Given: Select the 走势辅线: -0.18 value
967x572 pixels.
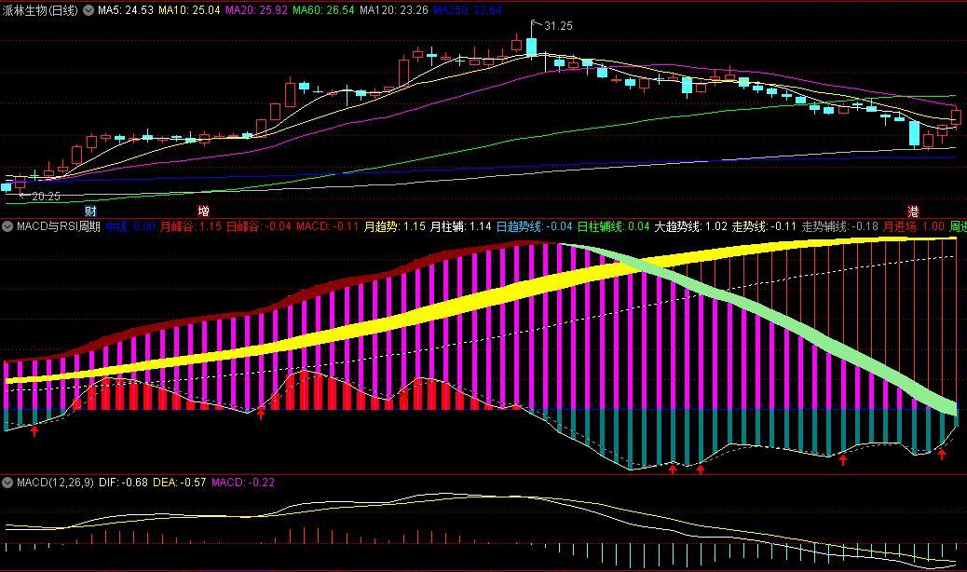Looking at the screenshot, I should (840, 226).
